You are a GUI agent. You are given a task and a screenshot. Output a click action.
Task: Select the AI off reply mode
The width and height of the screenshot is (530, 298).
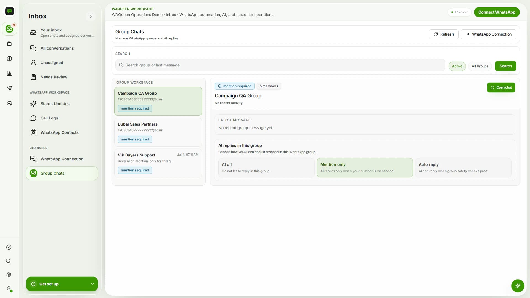(266, 168)
